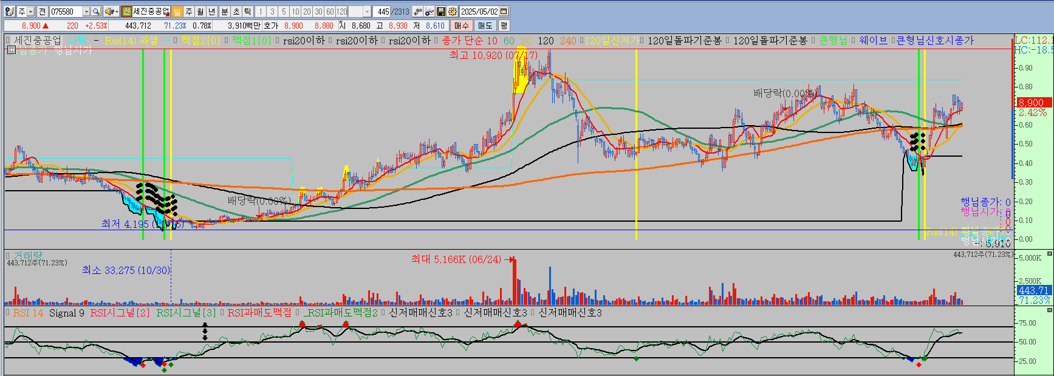Click the 매도 sell button
Viewport: 1054px width, 376px height.
[485, 26]
